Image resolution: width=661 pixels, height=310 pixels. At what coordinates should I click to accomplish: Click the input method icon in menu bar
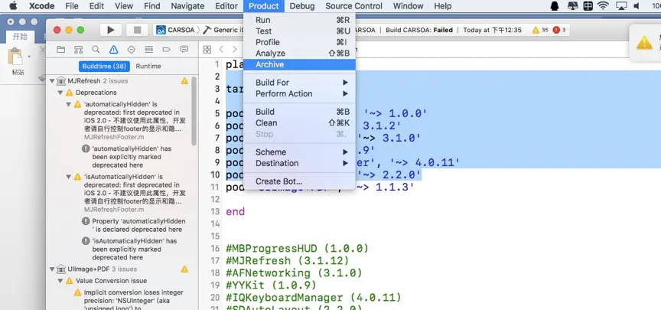coord(588,6)
